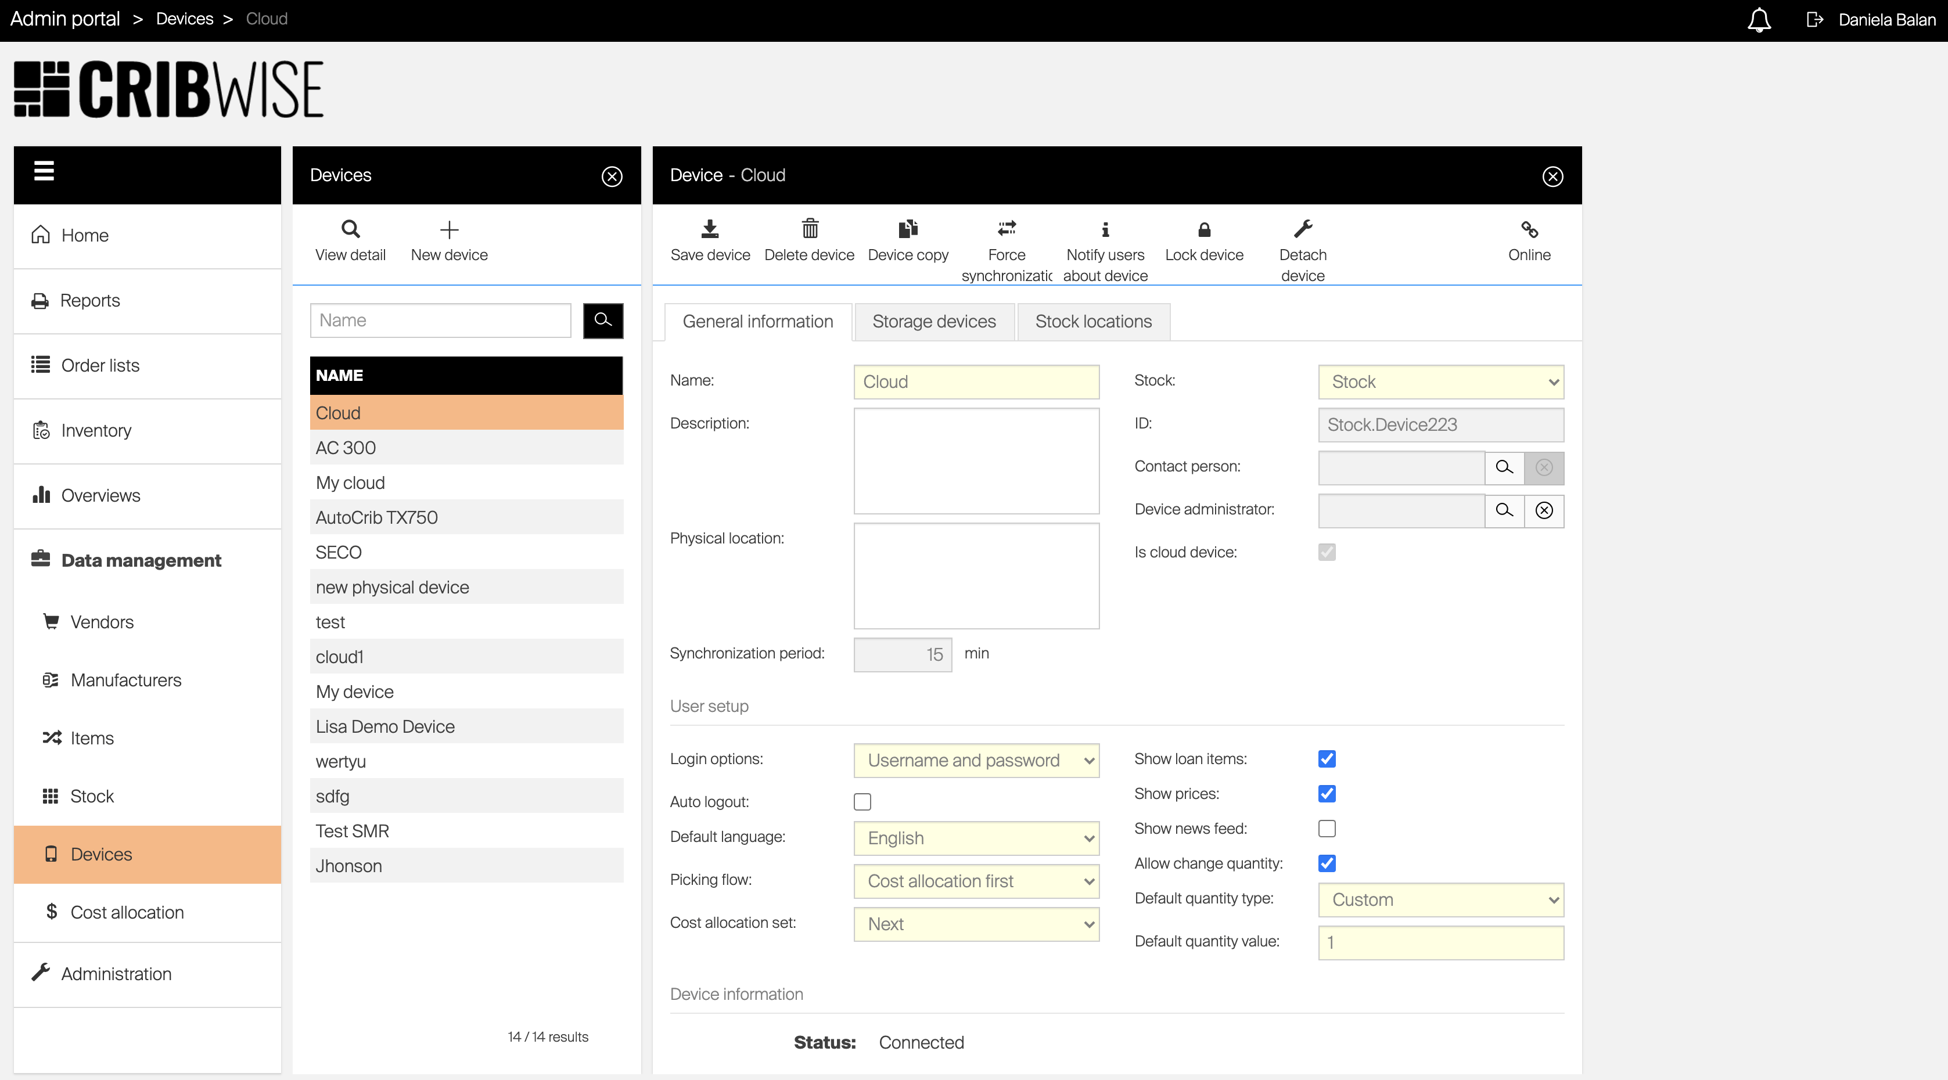Click the New device button

click(449, 241)
